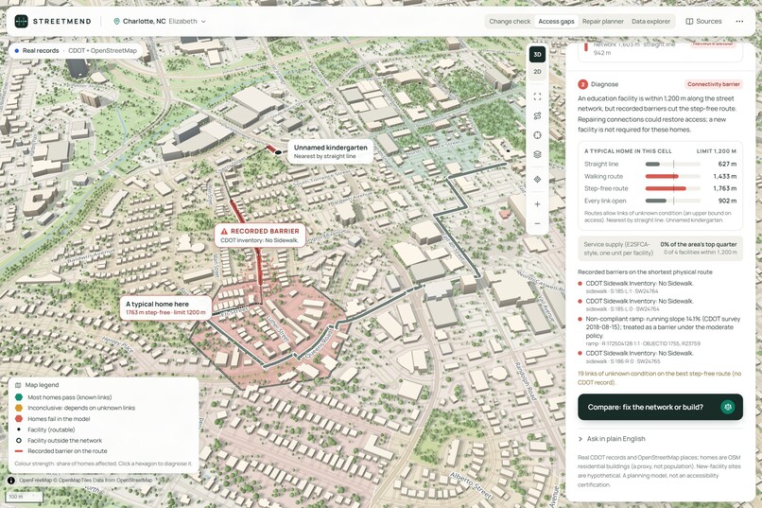
Task: Click the fit-to-frame map icon
Action: pos(537,96)
